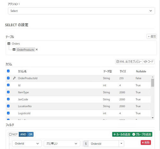Uncheck the JanCode column checkbox

pyautogui.click(x=8, y=99)
